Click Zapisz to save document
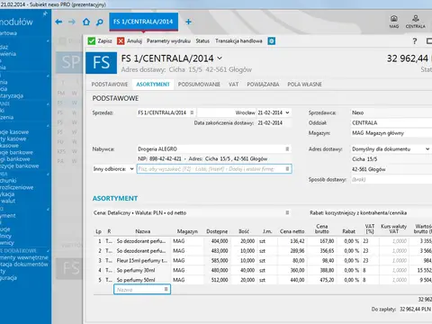This screenshot has width=432, height=324. coord(104,41)
